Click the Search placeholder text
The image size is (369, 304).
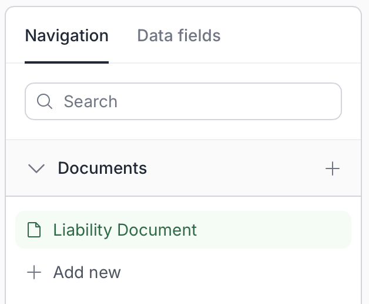(x=90, y=101)
